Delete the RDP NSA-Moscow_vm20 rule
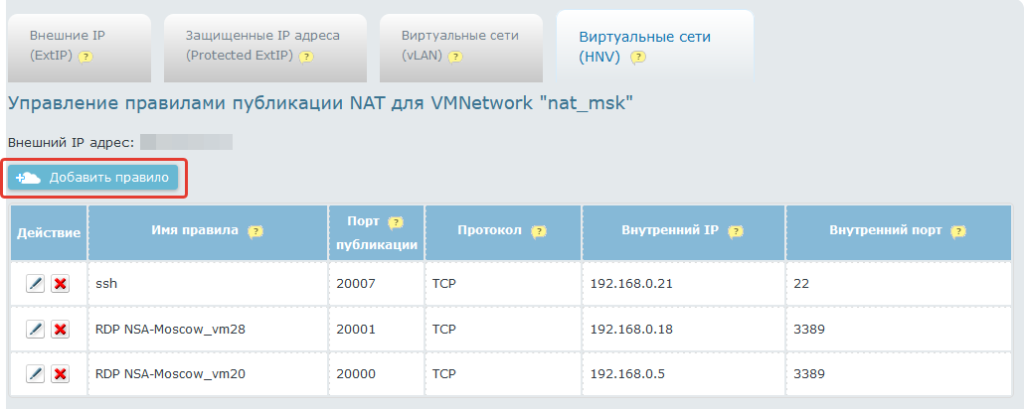 (x=60, y=374)
